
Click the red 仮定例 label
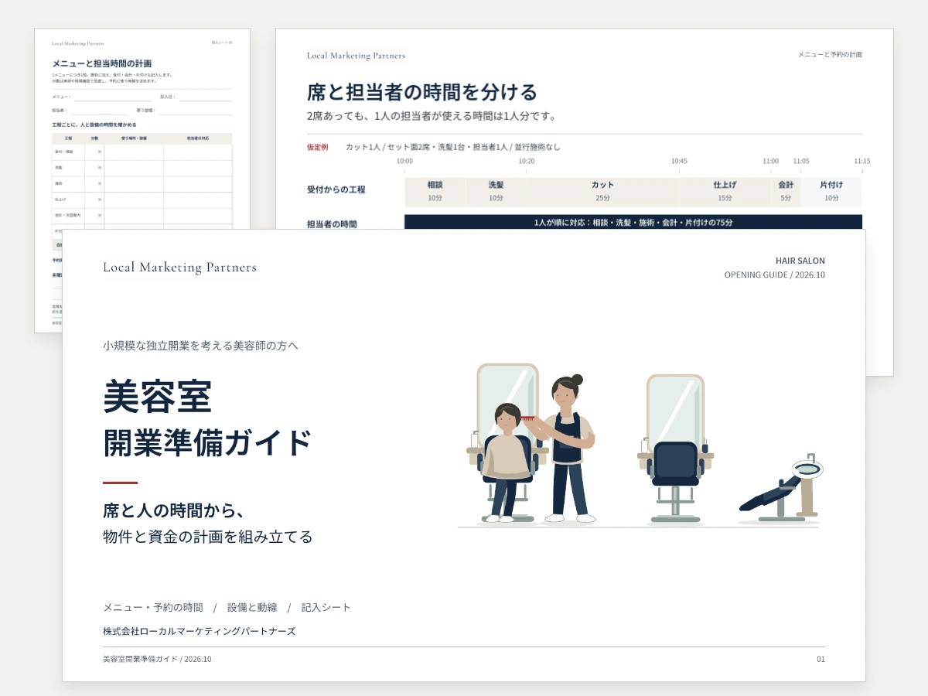[x=318, y=147]
